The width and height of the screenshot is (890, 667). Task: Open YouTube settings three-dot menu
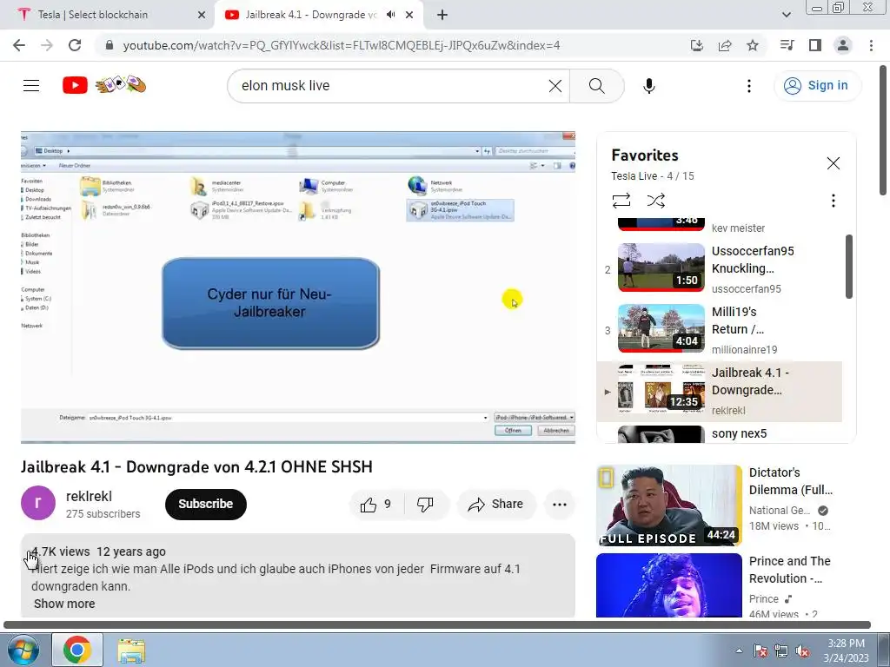tap(748, 86)
